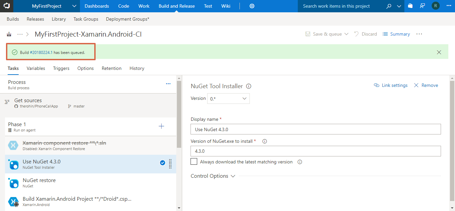Switch to the Variables tab
The width and height of the screenshot is (455, 211).
tap(36, 68)
